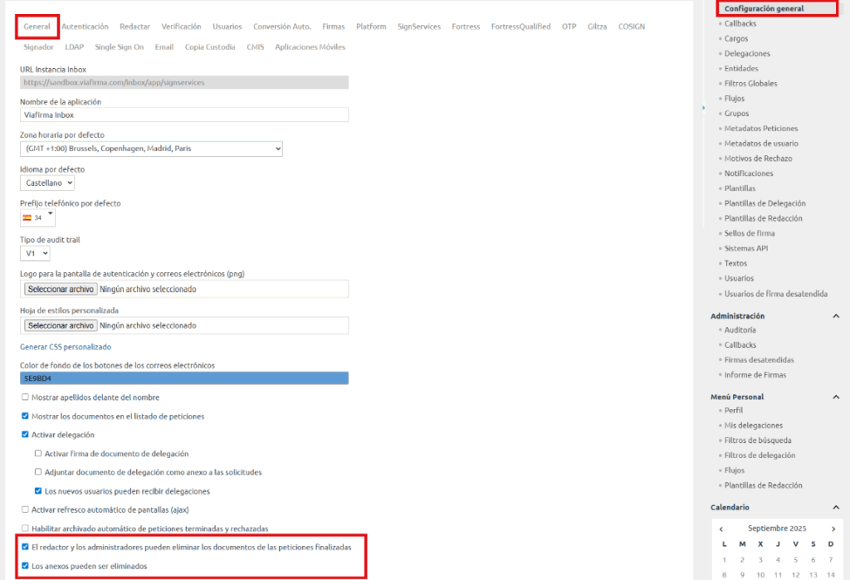
Task: Open the Tipo de audit trail dropdown
Action: [x=35, y=253]
